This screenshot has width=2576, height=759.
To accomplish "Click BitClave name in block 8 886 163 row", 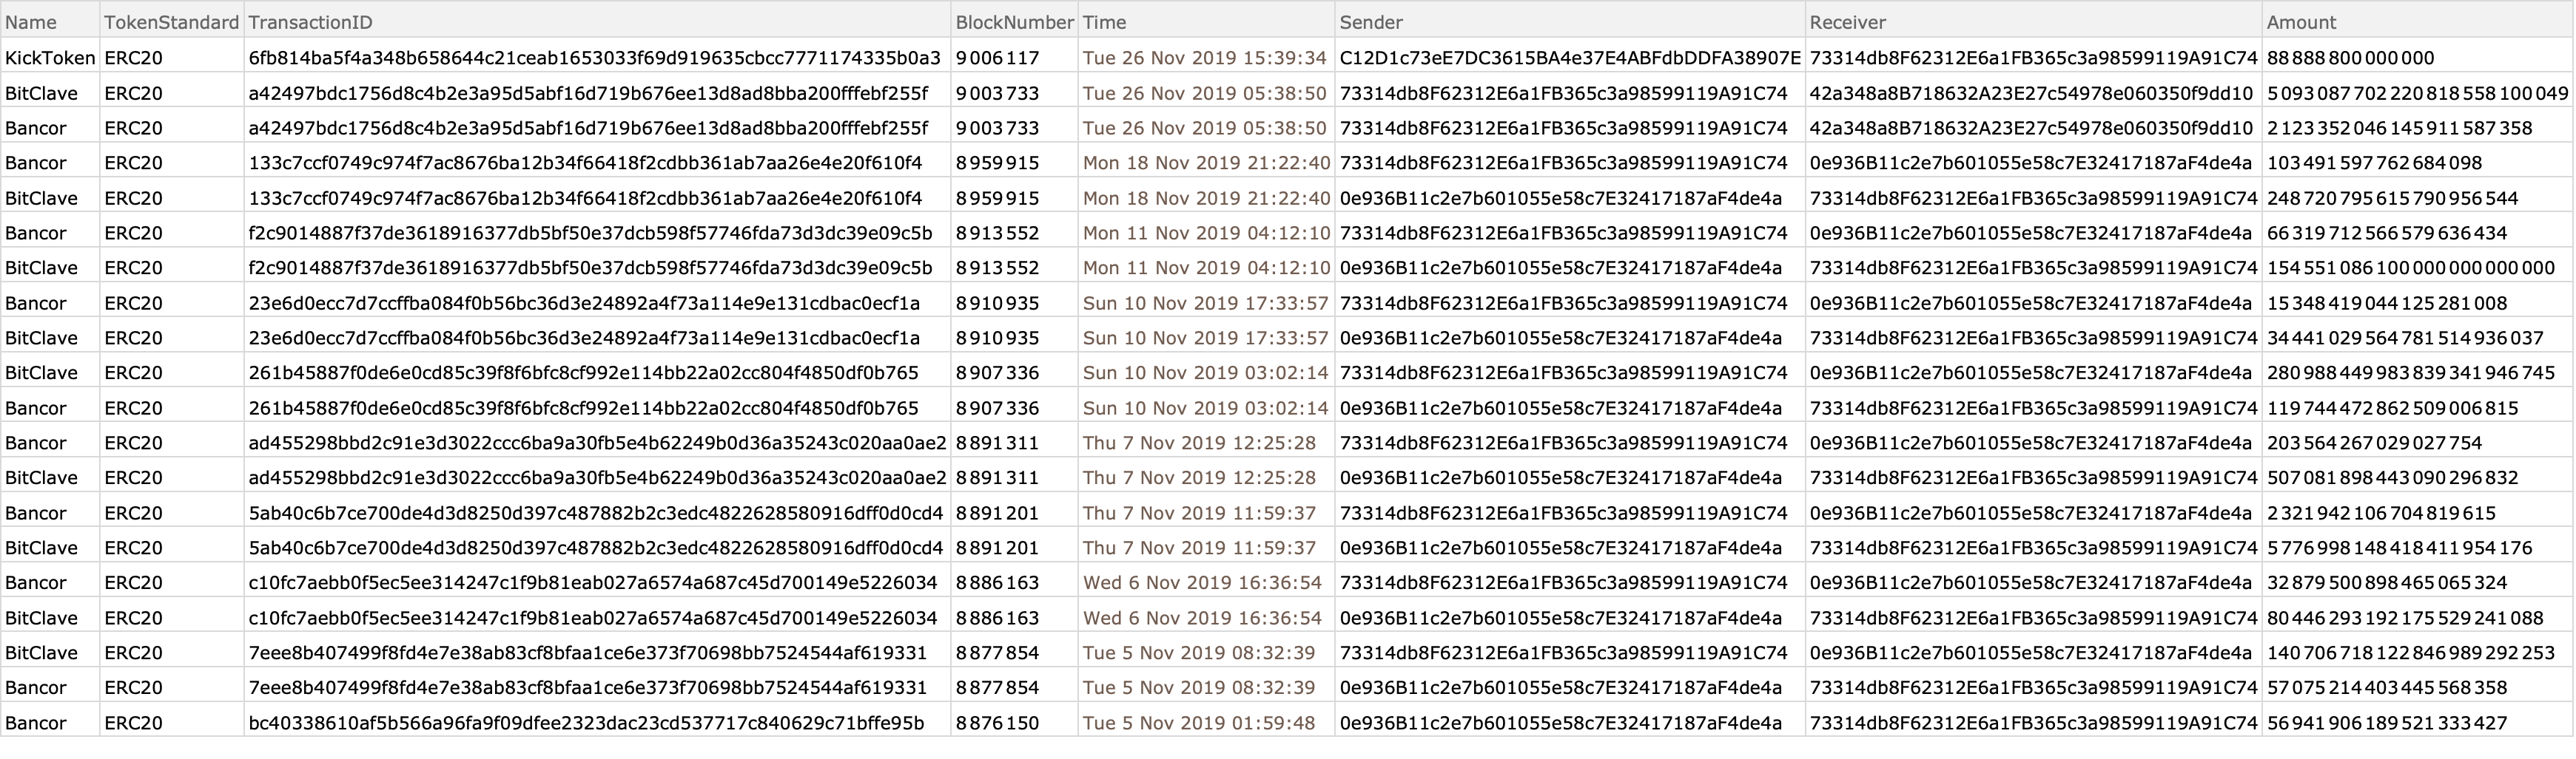I will [41, 617].
